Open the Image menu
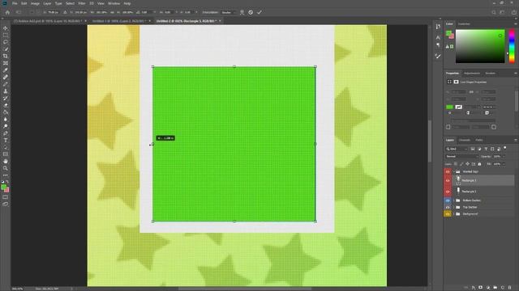The width and height of the screenshot is (519, 291). pyautogui.click(x=35, y=3)
